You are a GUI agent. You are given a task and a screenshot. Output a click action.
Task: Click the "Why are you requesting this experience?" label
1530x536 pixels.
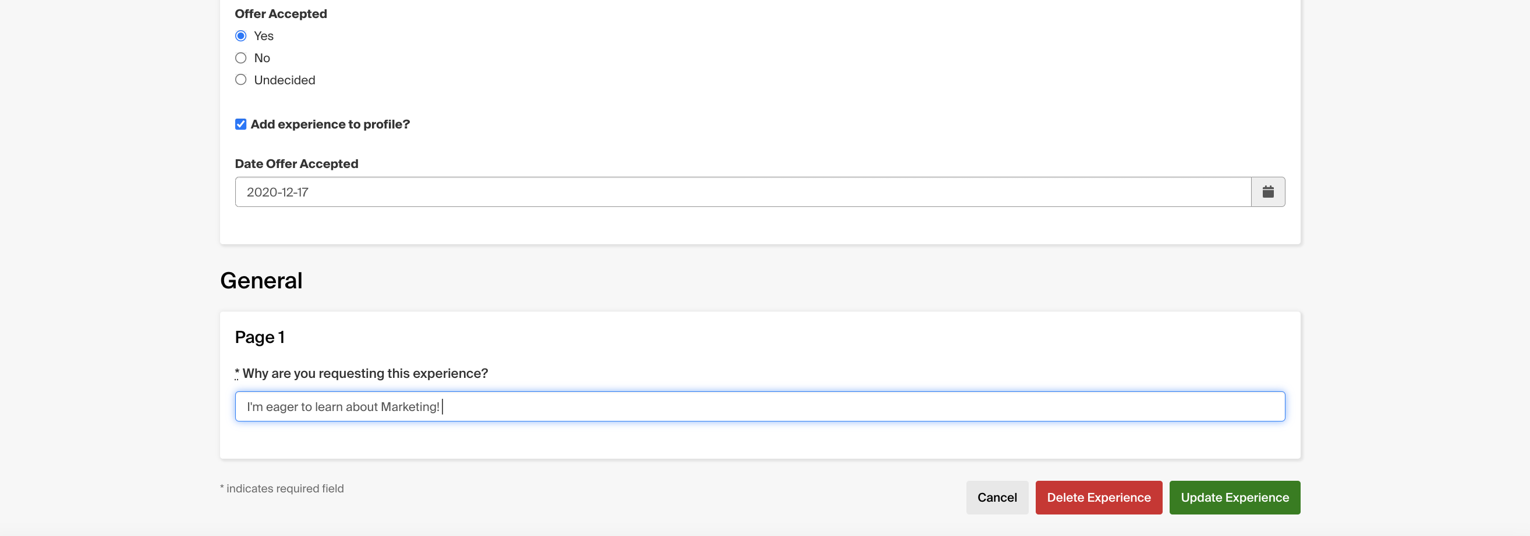[365, 374]
